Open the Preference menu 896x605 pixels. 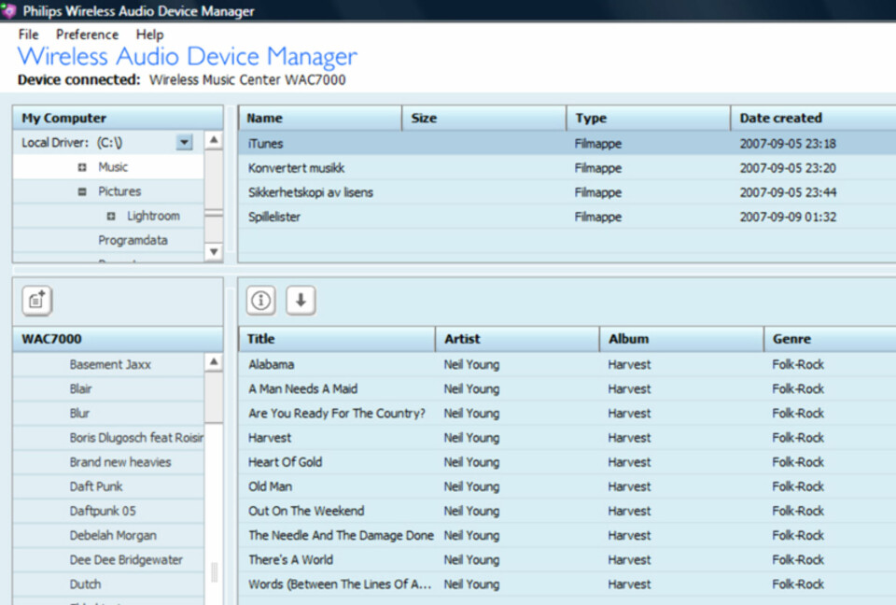(x=88, y=35)
